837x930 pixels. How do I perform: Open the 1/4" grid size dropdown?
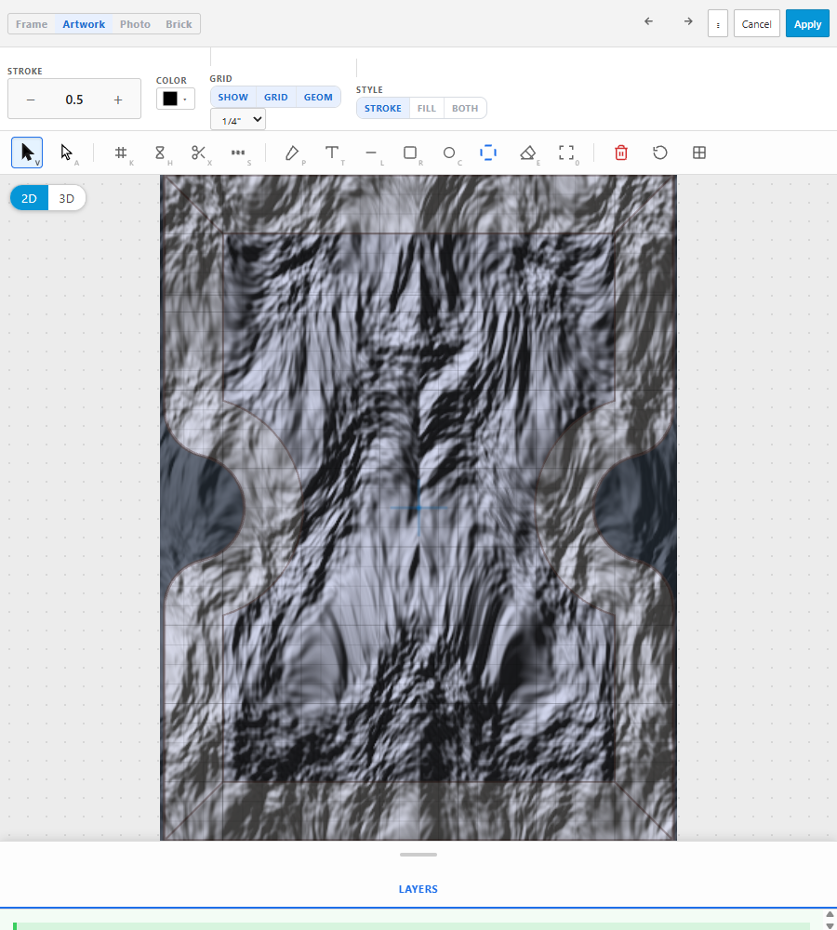[x=238, y=120]
